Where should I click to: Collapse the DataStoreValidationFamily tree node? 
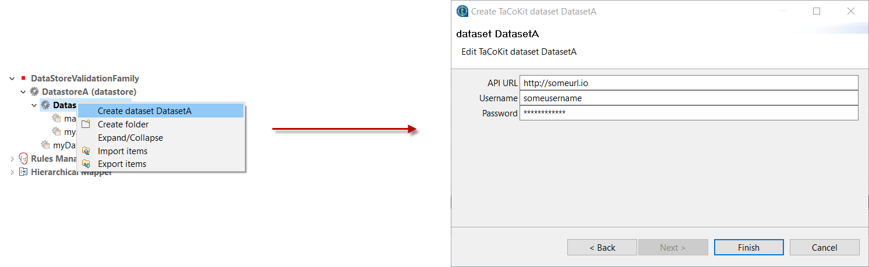point(12,79)
